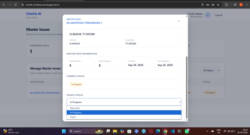Click the CivicFix AI logo link
The height and width of the screenshot is (135, 250).
(x=33, y=14)
